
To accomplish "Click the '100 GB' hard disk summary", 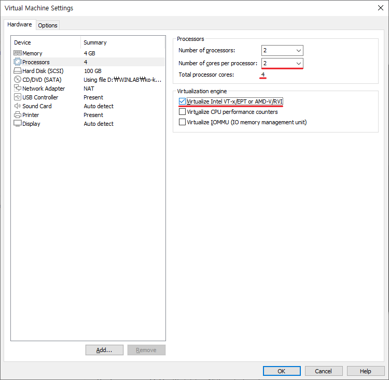I will [x=93, y=71].
